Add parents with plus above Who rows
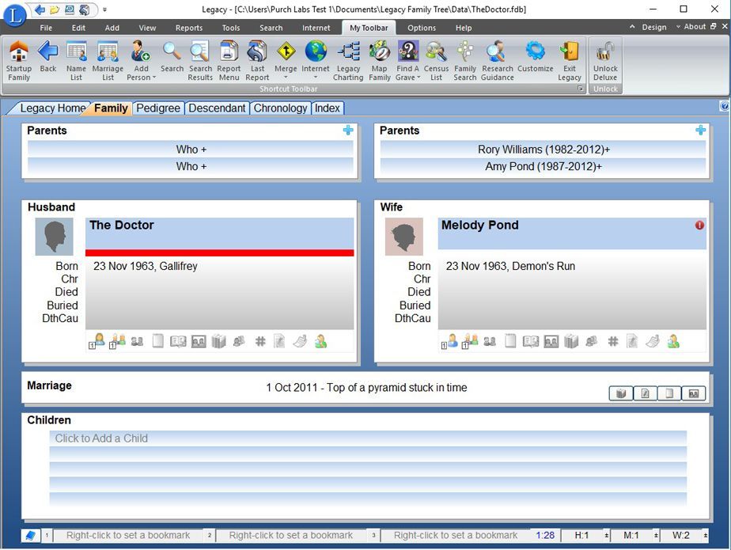The height and width of the screenshot is (550, 731). [348, 130]
